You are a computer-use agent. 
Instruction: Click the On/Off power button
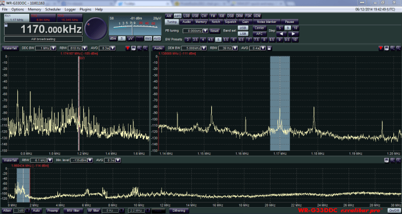(x=394, y=211)
